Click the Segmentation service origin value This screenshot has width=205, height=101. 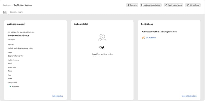[16, 56]
